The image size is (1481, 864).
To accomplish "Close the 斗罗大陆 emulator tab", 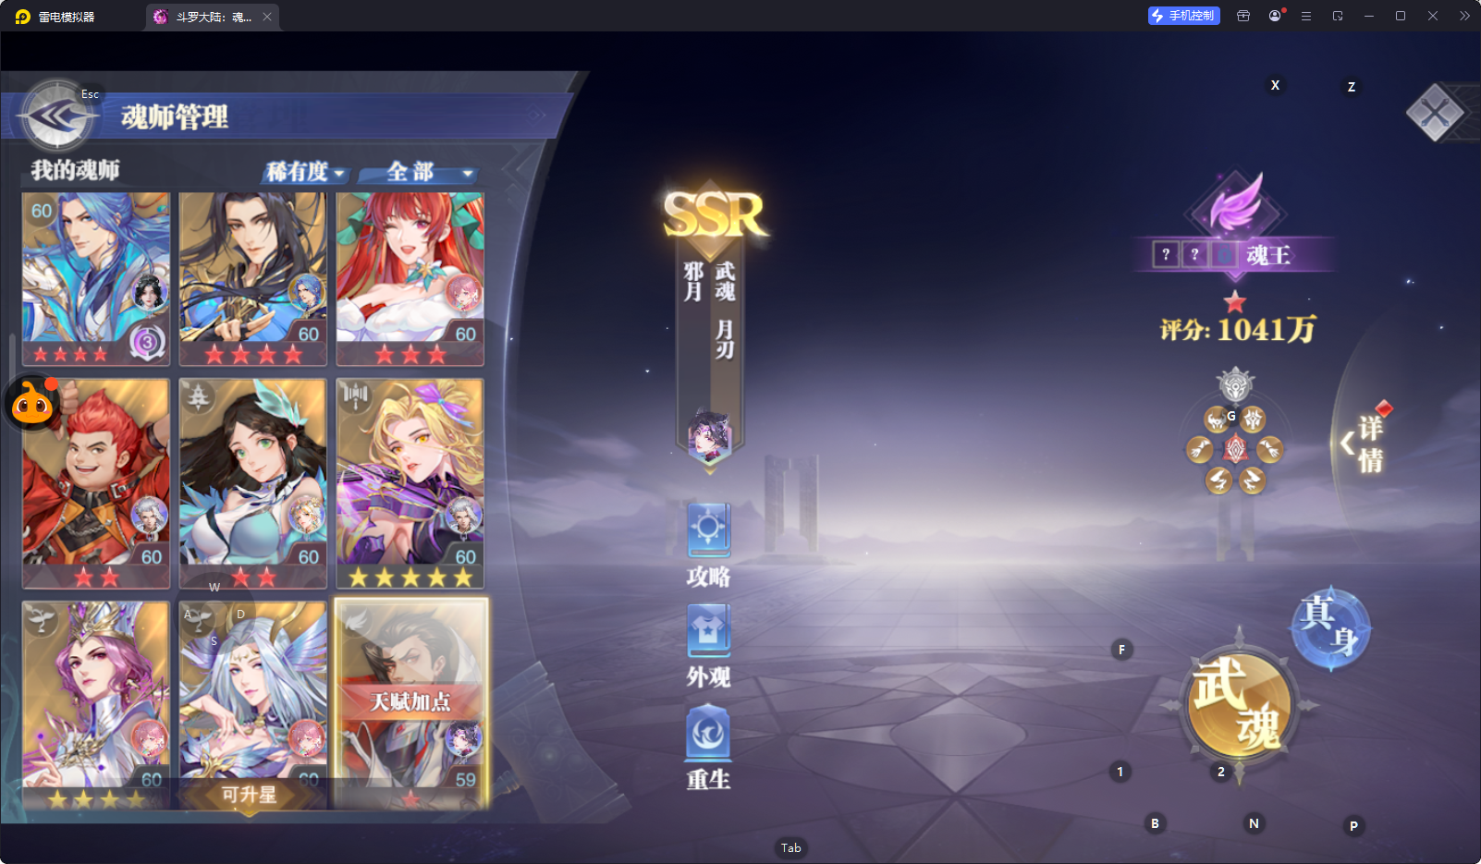I will click(267, 17).
